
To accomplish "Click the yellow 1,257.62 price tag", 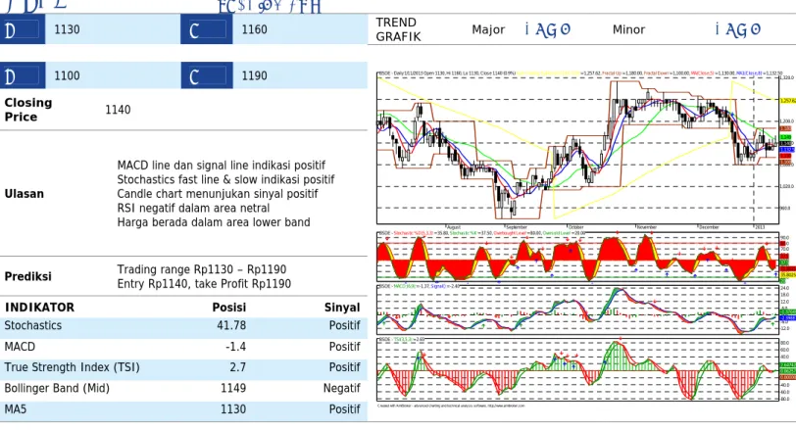I will 787,101.
